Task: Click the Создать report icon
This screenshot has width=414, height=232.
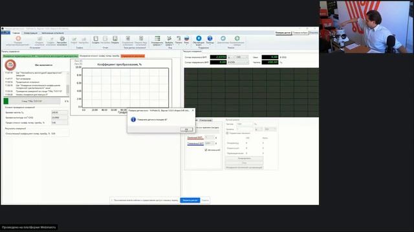Action: (x=96, y=39)
